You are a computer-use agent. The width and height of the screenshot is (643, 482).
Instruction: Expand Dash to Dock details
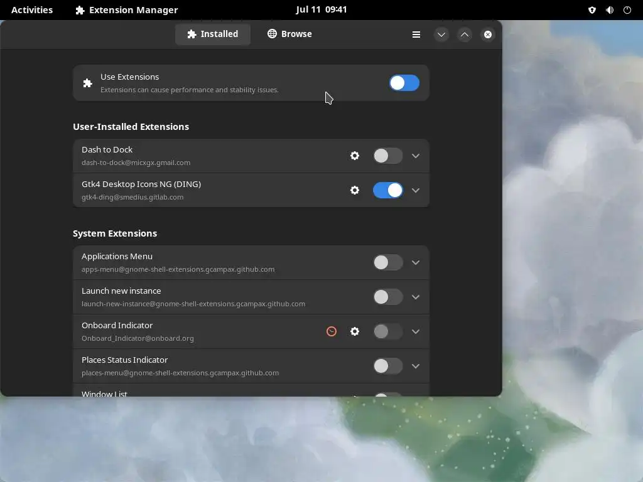[416, 156]
